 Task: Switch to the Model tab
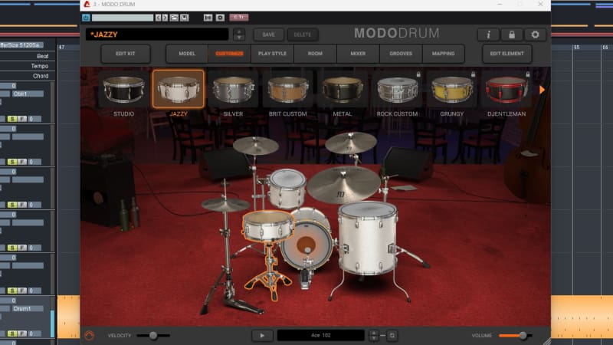187,54
